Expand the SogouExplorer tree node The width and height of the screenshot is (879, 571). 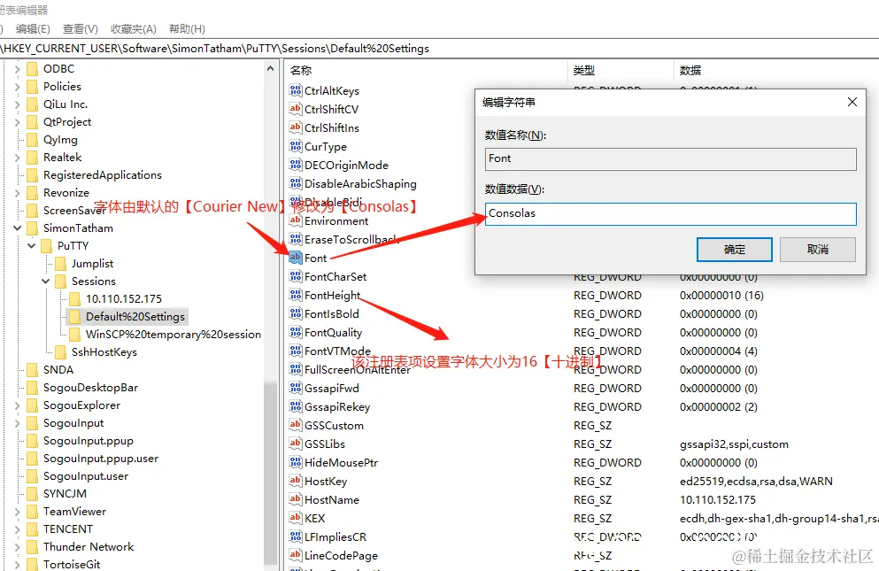pos(18,405)
